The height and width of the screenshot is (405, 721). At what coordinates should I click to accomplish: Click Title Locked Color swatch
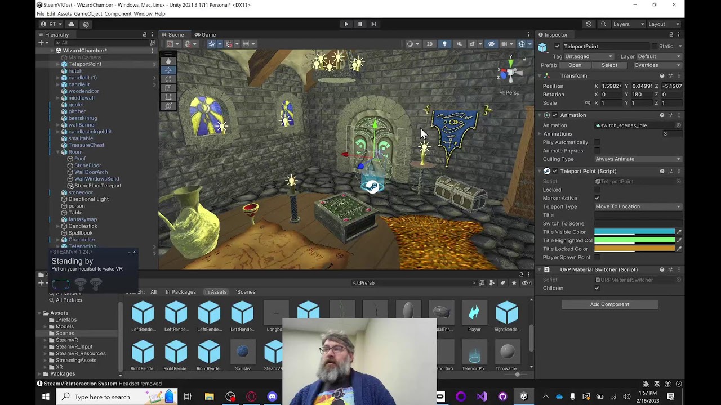tap(634, 249)
